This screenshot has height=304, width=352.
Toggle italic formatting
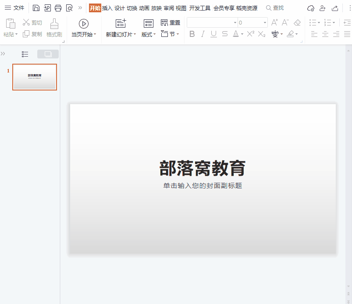(x=202, y=33)
